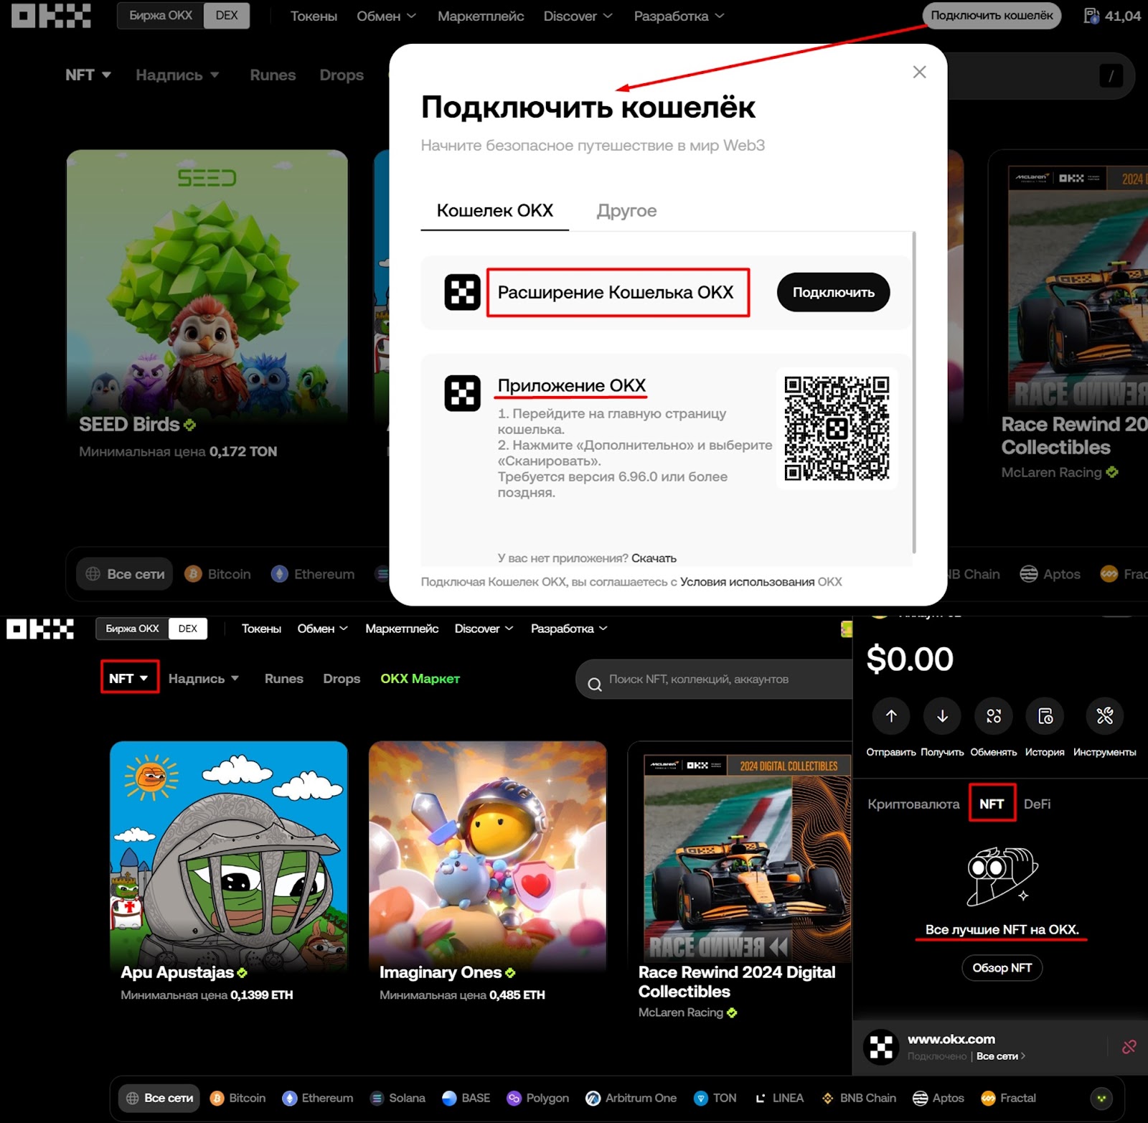Select the Solana network filter
Viewport: 1148px width, 1123px height.
tap(397, 1098)
